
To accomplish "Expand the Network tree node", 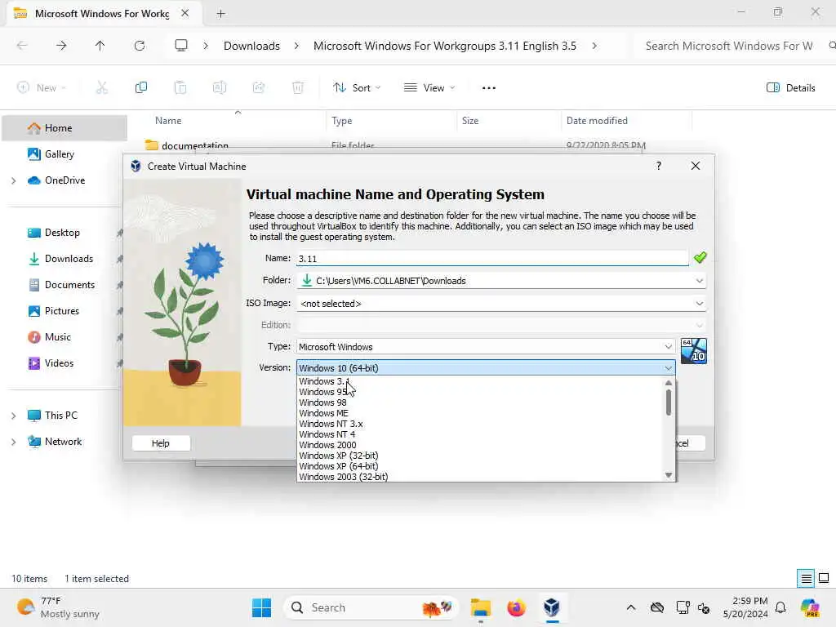I will 13,442.
